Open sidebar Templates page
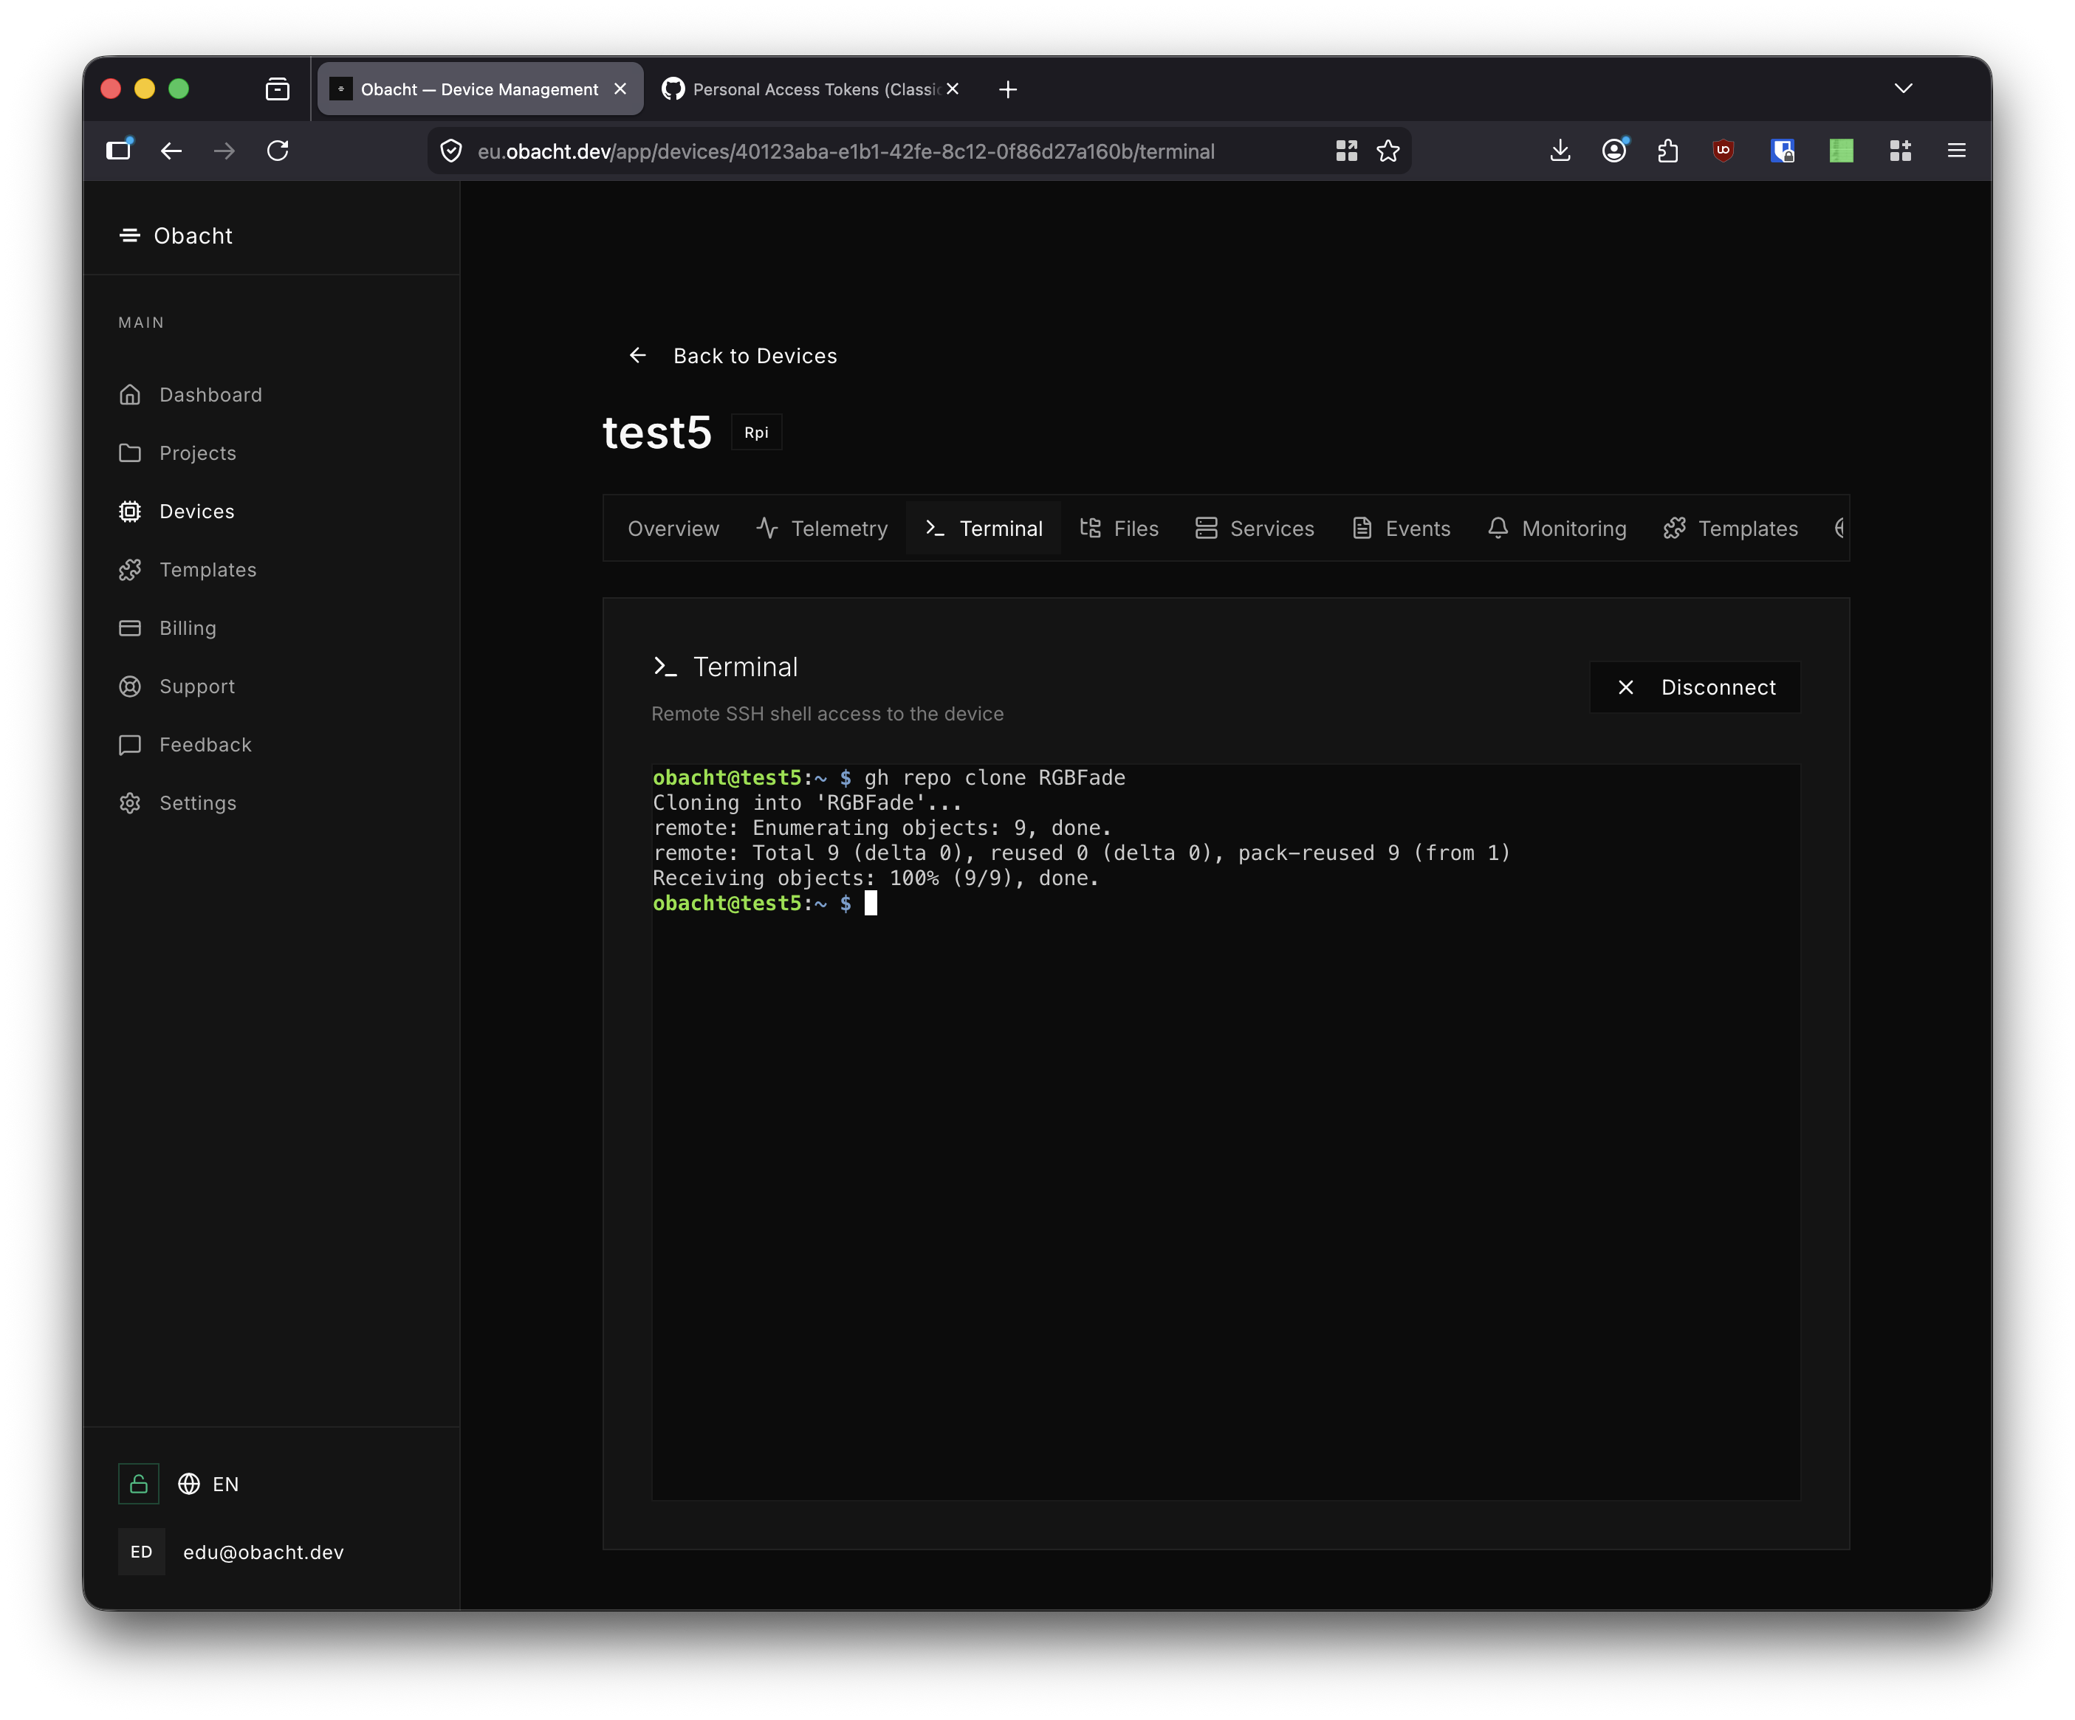 pos(188,570)
